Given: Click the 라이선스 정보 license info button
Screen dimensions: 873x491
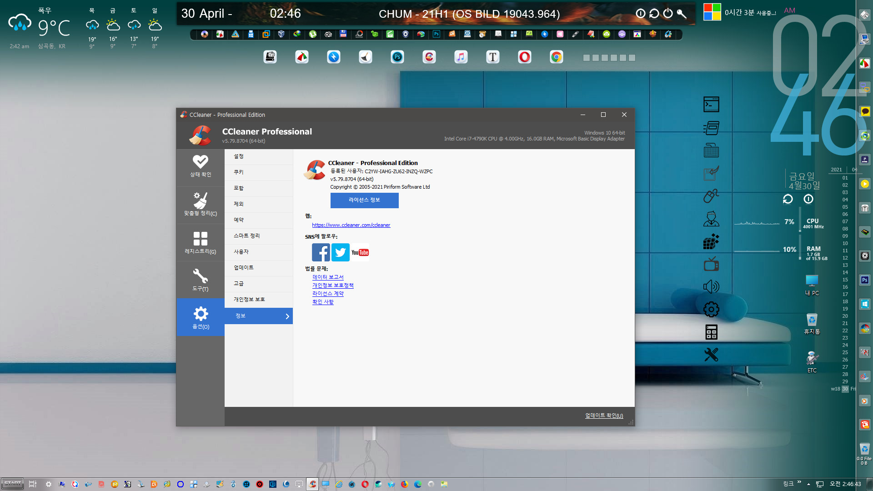Looking at the screenshot, I should (x=364, y=200).
